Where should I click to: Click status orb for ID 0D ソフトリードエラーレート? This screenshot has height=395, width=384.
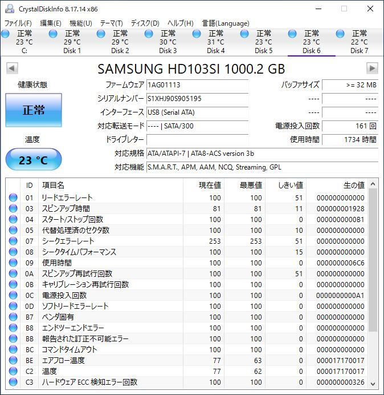coord(13,306)
